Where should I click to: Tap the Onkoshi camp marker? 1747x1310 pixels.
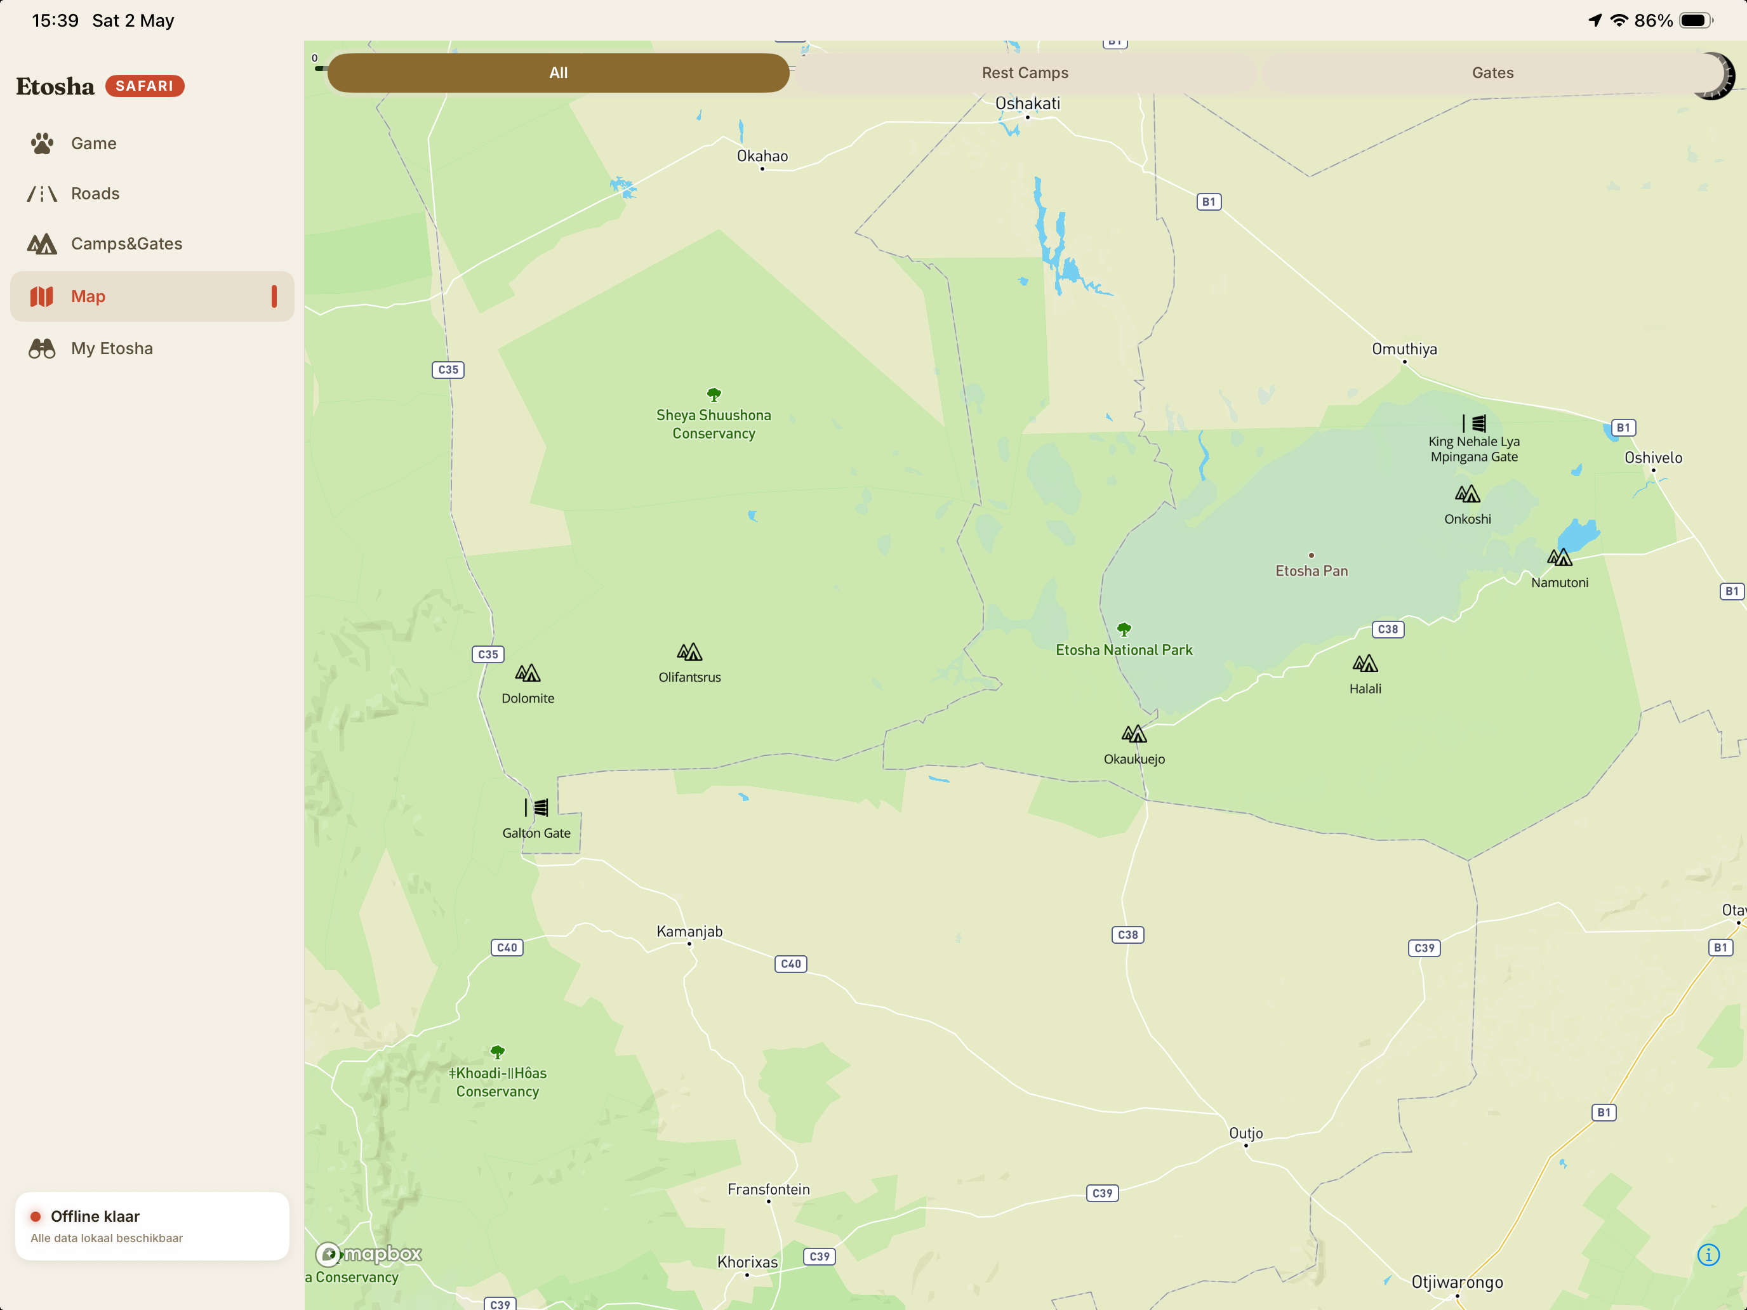(x=1468, y=494)
